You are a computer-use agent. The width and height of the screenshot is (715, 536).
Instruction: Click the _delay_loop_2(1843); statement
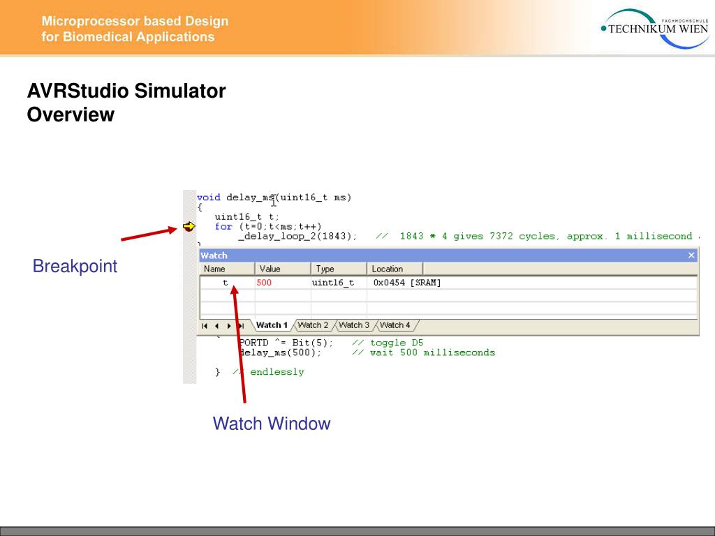click(297, 236)
